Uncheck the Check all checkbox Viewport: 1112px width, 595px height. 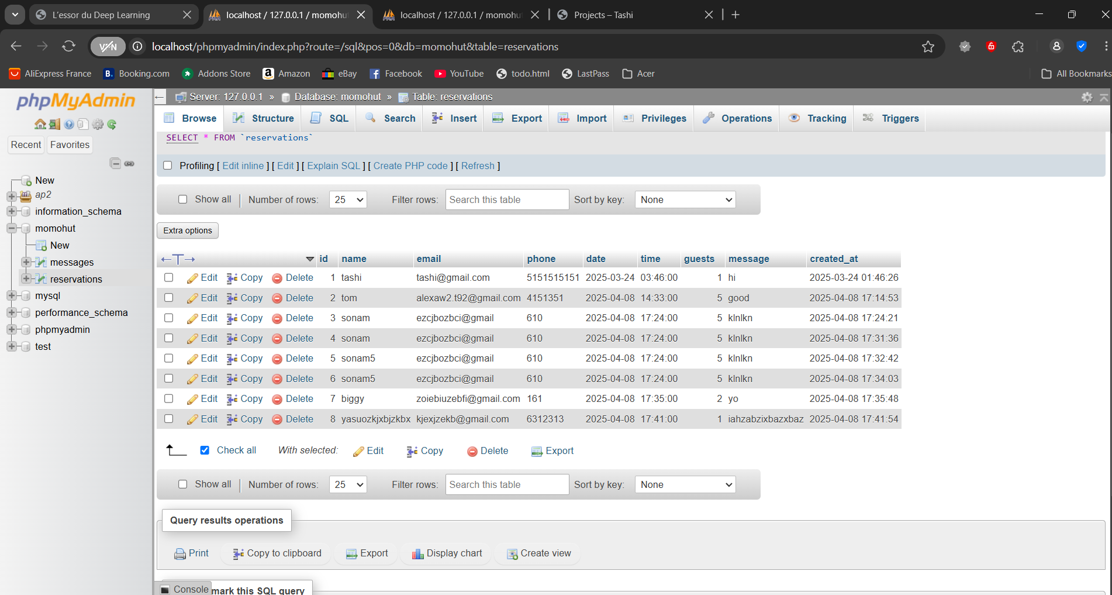click(x=205, y=450)
